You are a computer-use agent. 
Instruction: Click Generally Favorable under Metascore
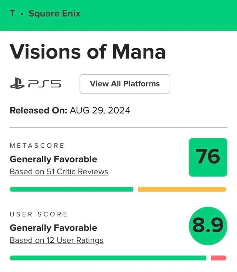tap(53, 159)
